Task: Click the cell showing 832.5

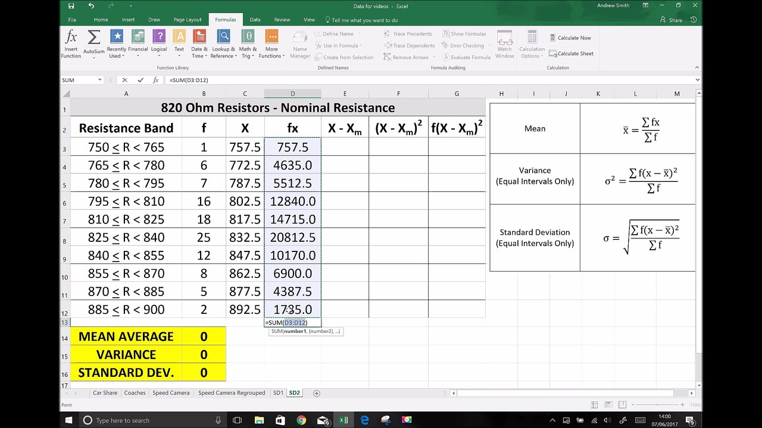Action: (x=245, y=237)
